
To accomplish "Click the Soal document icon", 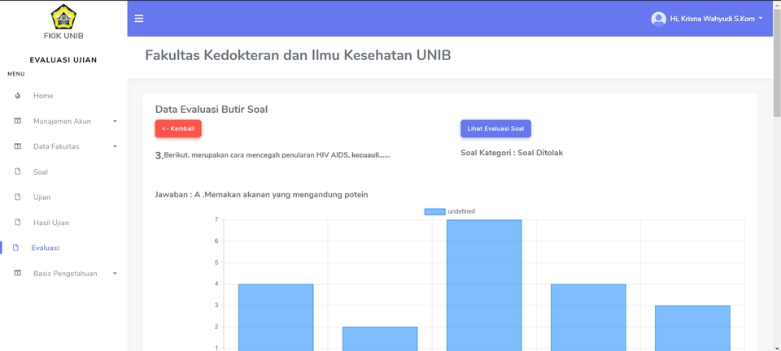I will 18,171.
